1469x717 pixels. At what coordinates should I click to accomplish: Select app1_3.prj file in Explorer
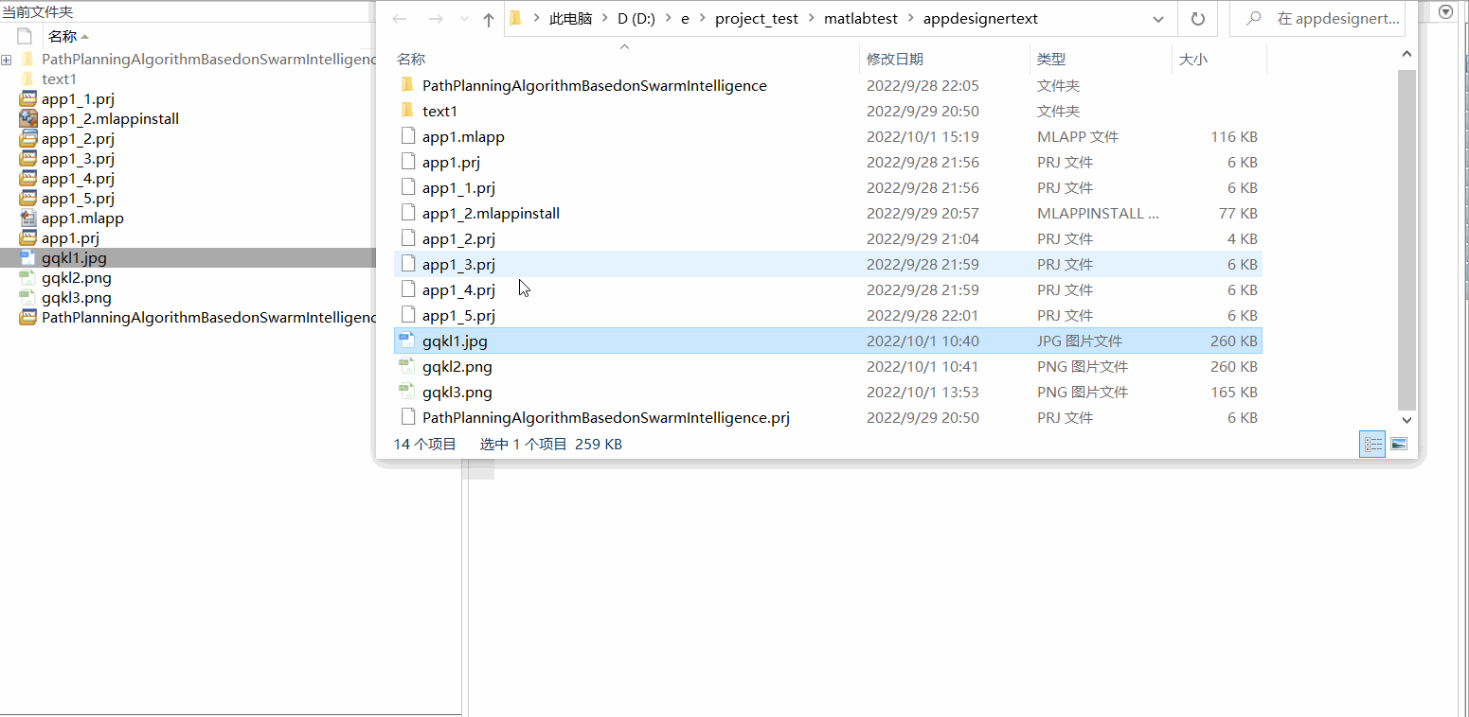(828, 264)
